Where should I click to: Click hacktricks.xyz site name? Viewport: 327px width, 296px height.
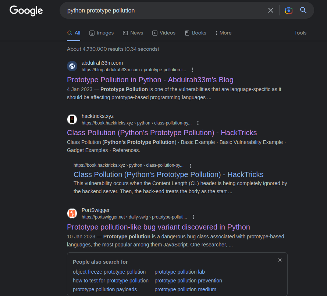click(97, 116)
